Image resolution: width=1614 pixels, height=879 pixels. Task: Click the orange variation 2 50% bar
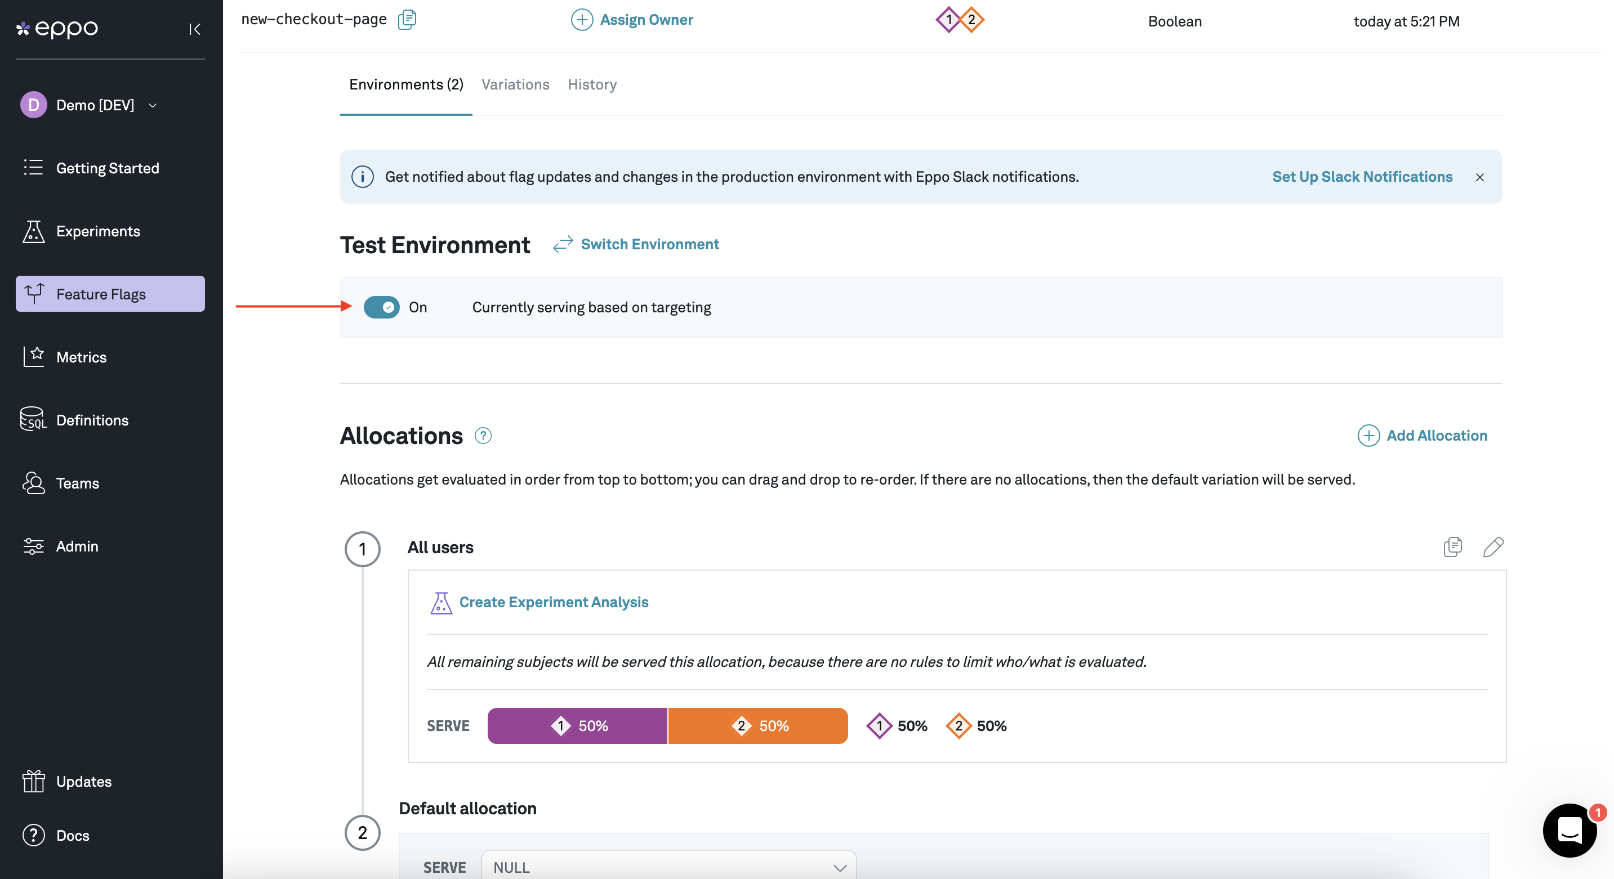pyautogui.click(x=758, y=725)
